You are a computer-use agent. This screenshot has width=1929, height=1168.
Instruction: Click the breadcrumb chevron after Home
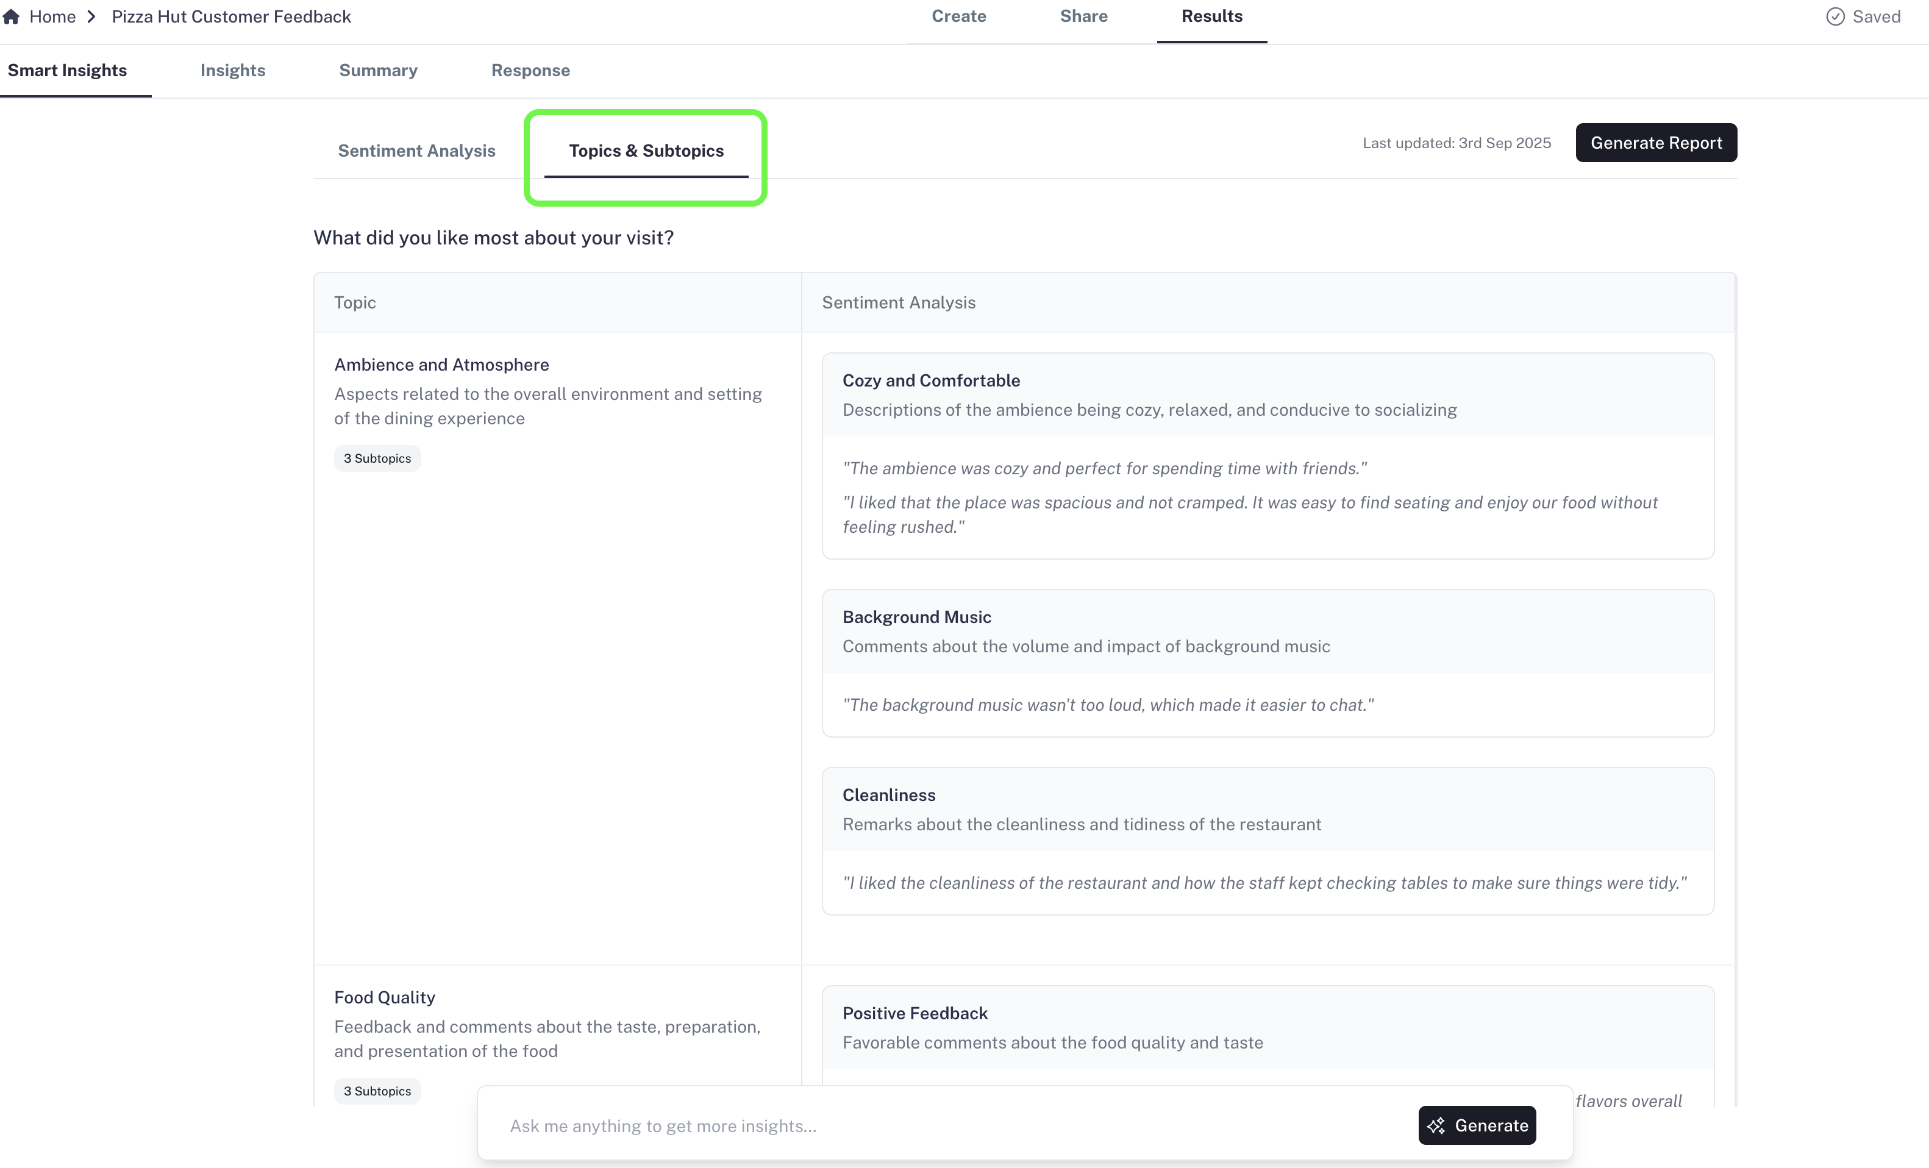click(91, 16)
